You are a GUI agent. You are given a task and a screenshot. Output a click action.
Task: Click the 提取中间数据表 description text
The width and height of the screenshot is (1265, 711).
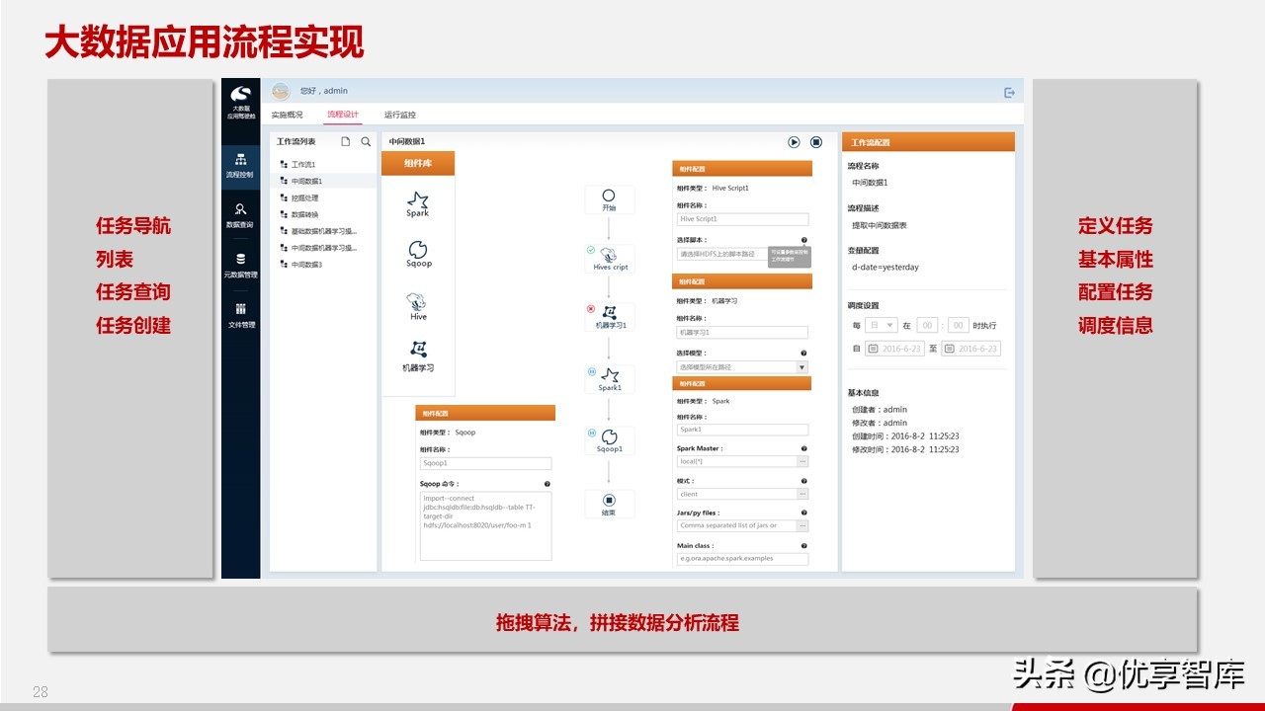880,225
